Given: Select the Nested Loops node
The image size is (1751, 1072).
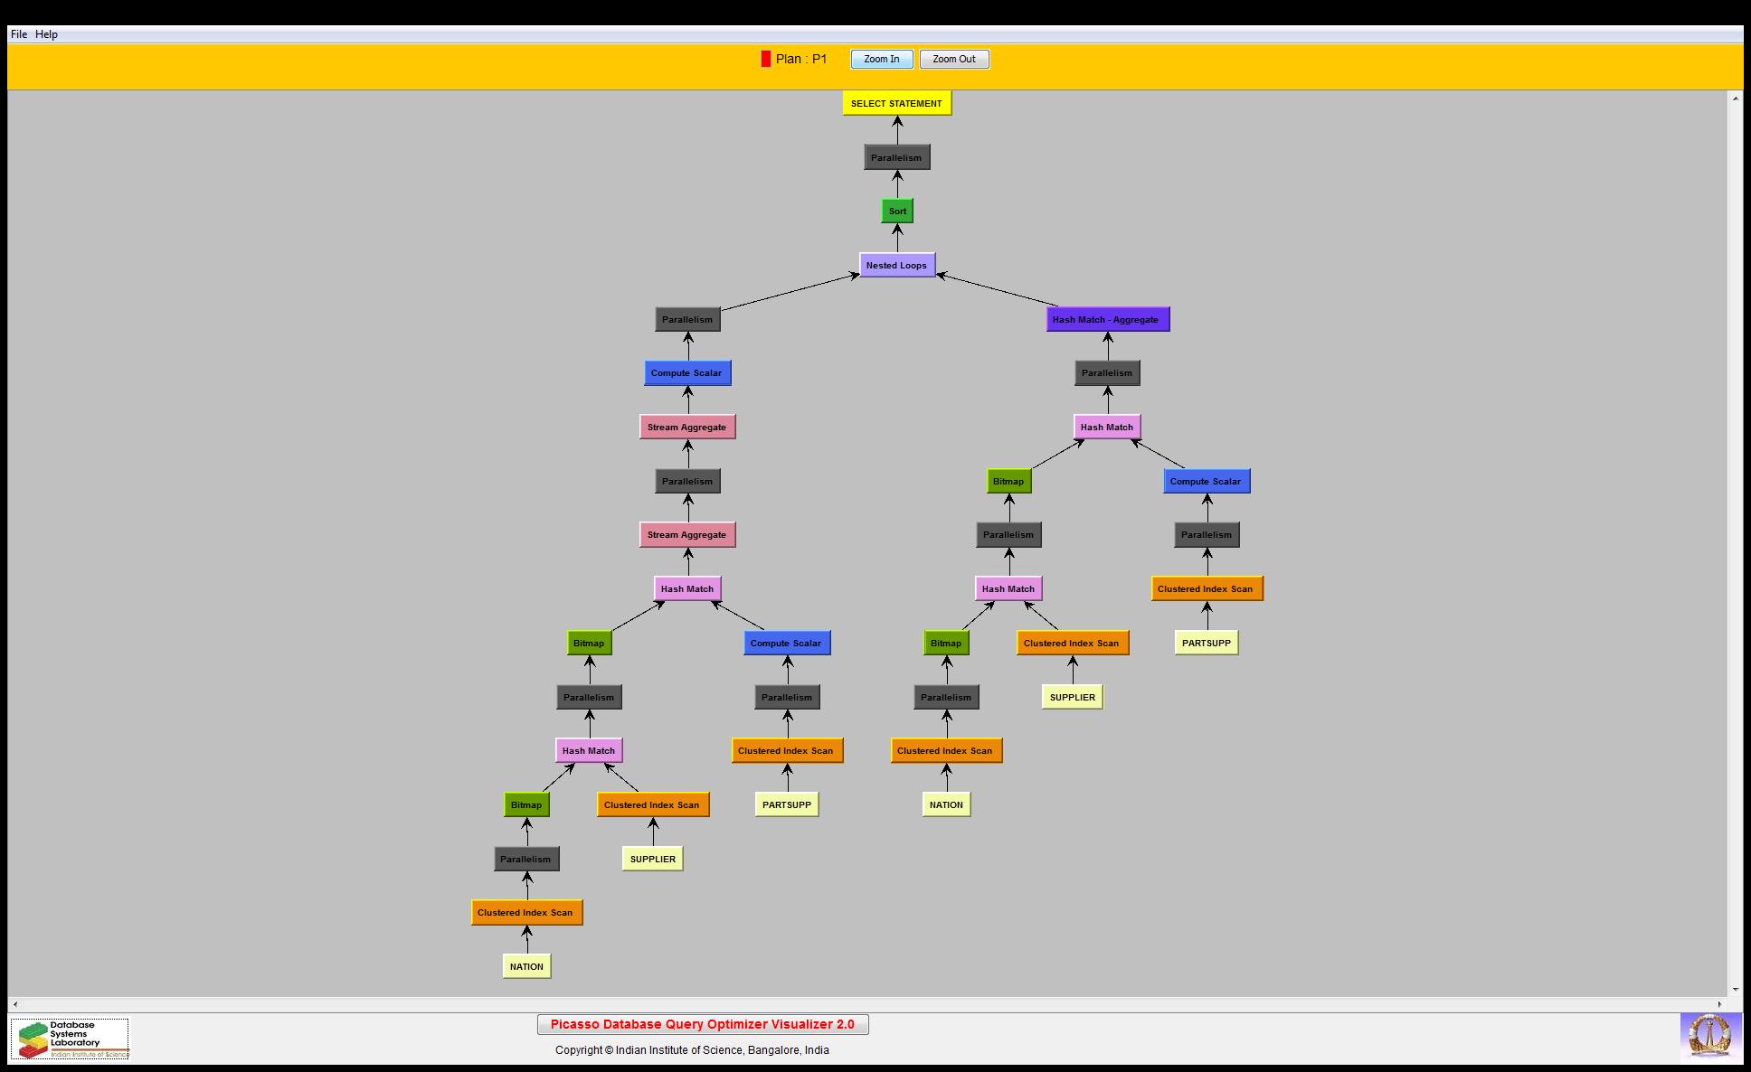Looking at the screenshot, I should 896,265.
